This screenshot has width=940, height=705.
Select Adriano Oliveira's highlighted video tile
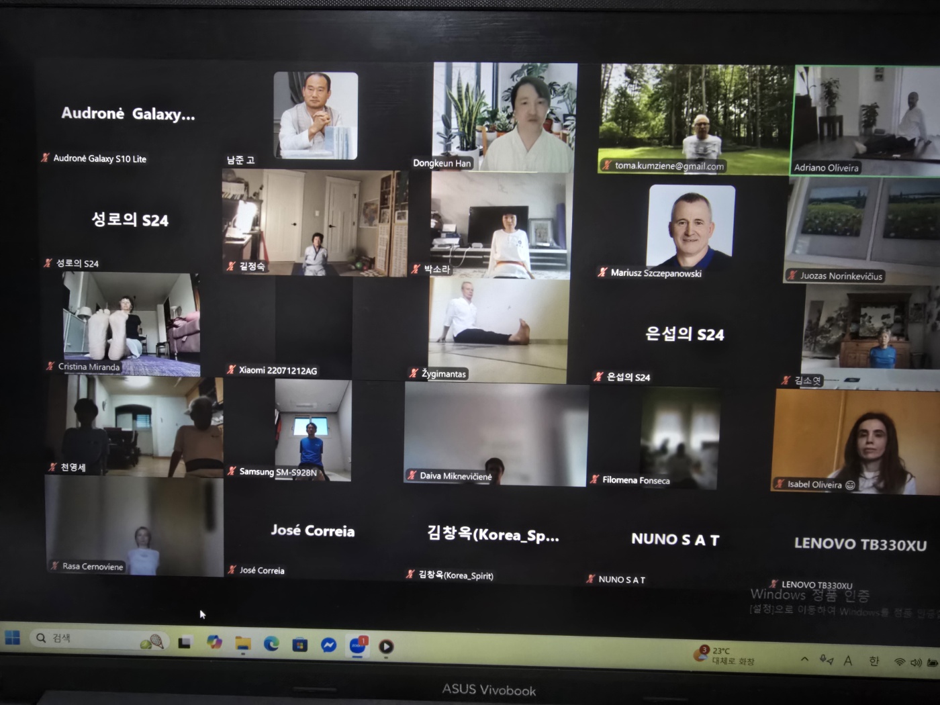tap(867, 120)
